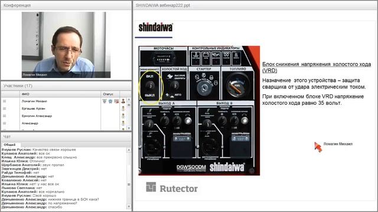Click chat message Райда Тимофей: нет
The width and height of the screenshot is (378, 212).
pyautogui.click(x=20, y=173)
